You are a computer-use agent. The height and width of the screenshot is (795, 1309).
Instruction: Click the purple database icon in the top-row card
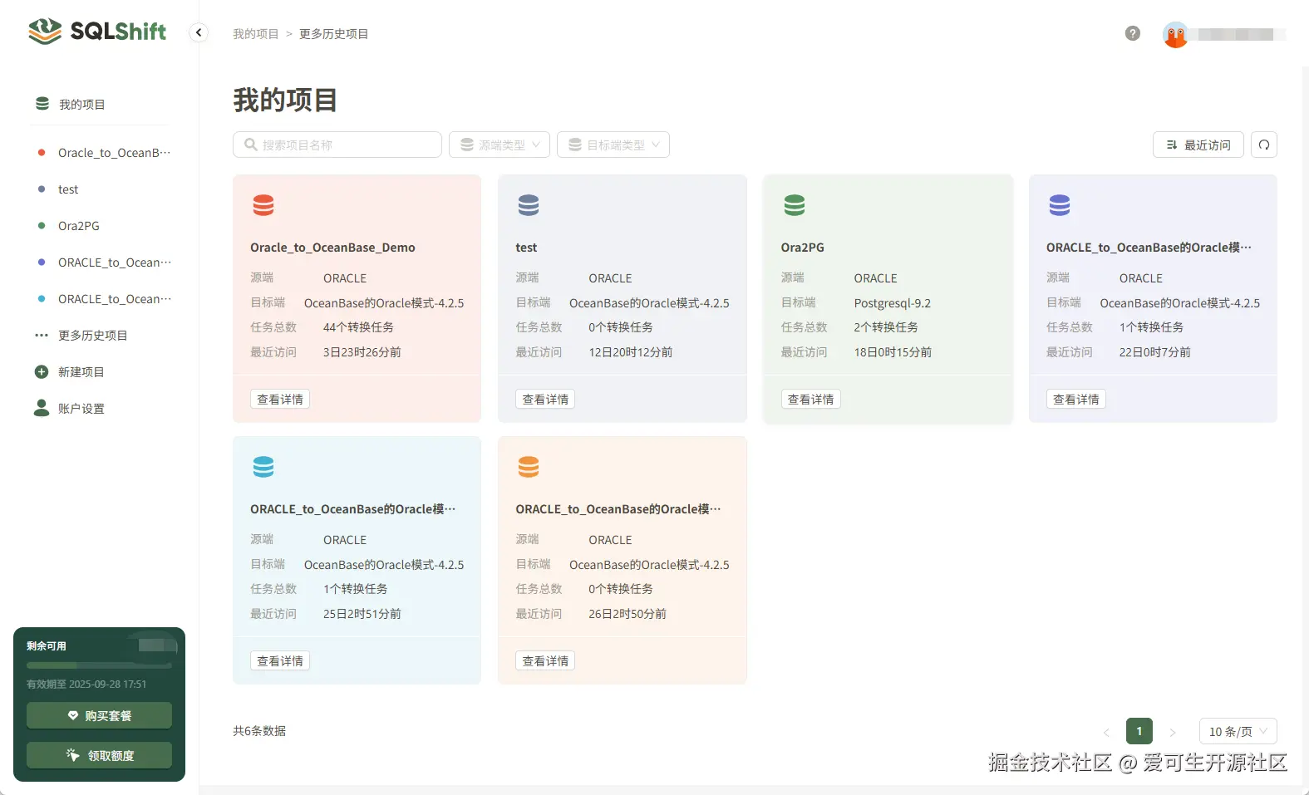click(1060, 205)
